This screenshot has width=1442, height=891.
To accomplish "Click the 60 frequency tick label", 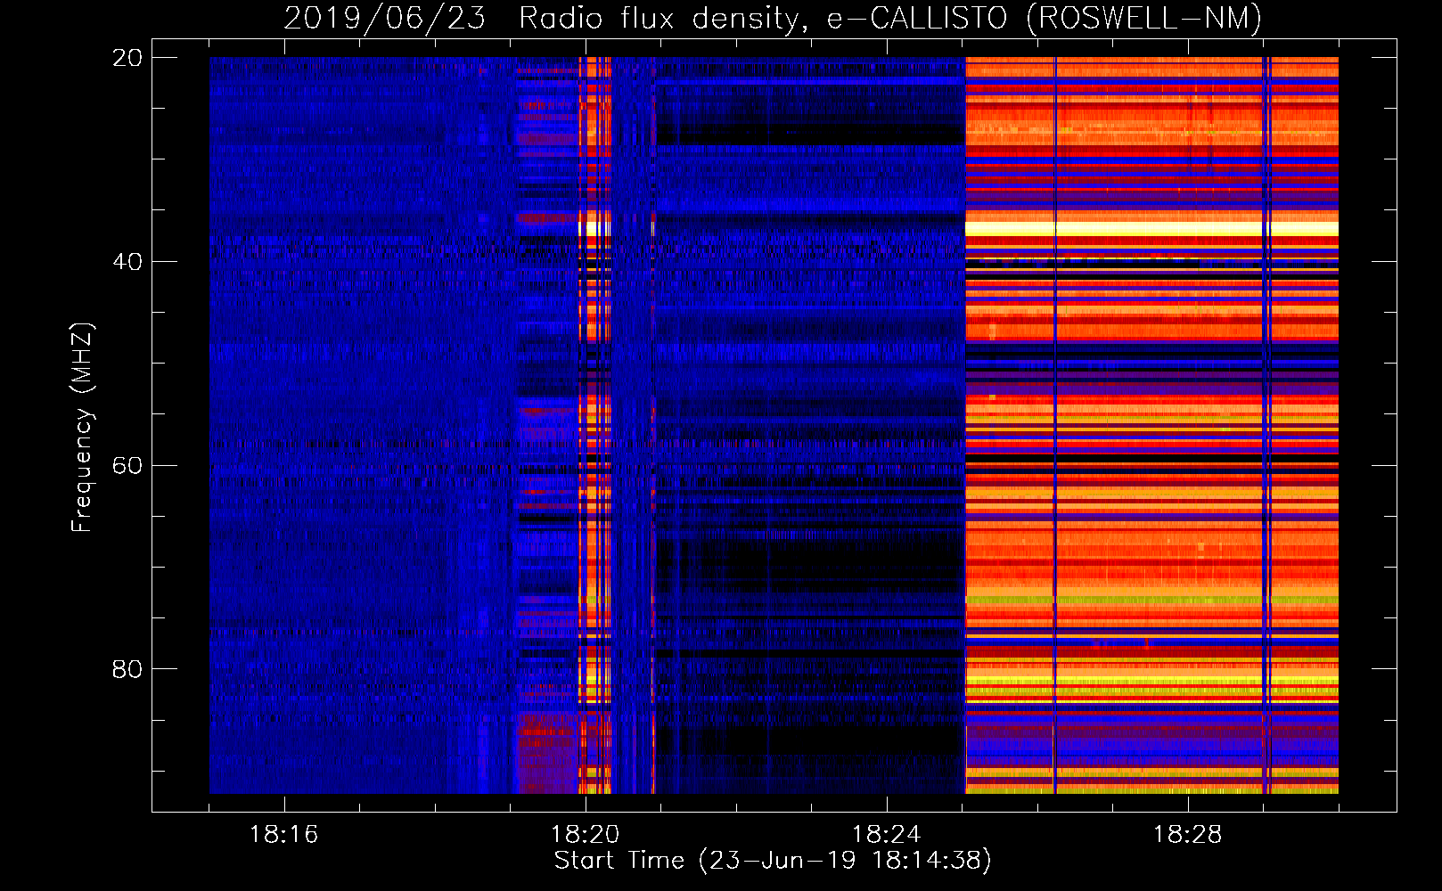I will (x=127, y=466).
